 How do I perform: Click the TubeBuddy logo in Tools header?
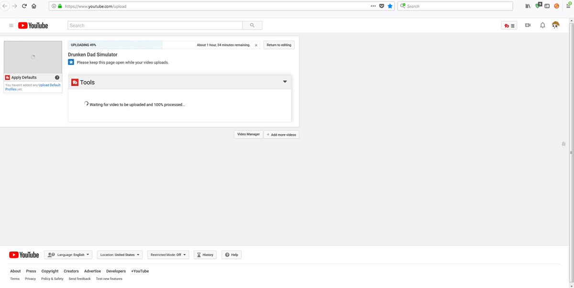point(75,82)
